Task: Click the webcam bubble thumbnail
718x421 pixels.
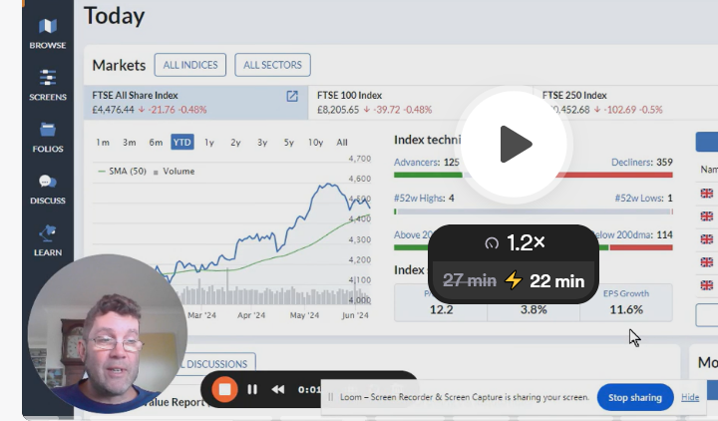Action: pos(107,333)
